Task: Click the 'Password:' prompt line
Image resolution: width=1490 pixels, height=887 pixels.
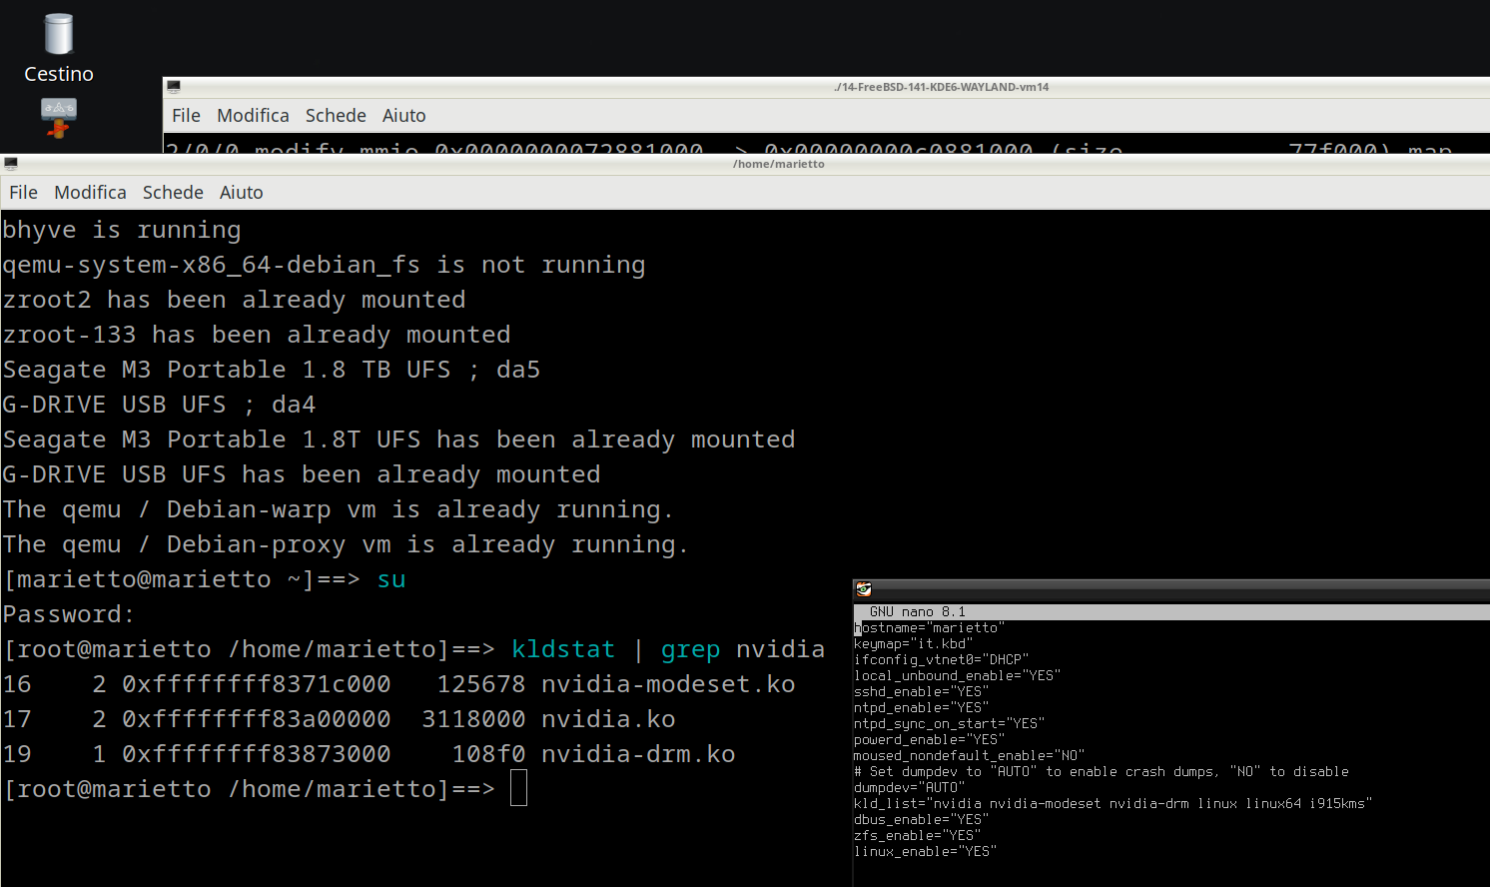Action: point(69,614)
